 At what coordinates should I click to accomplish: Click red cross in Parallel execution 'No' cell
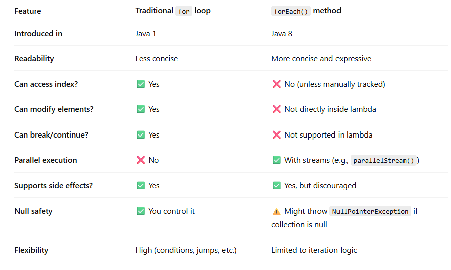[x=140, y=160]
